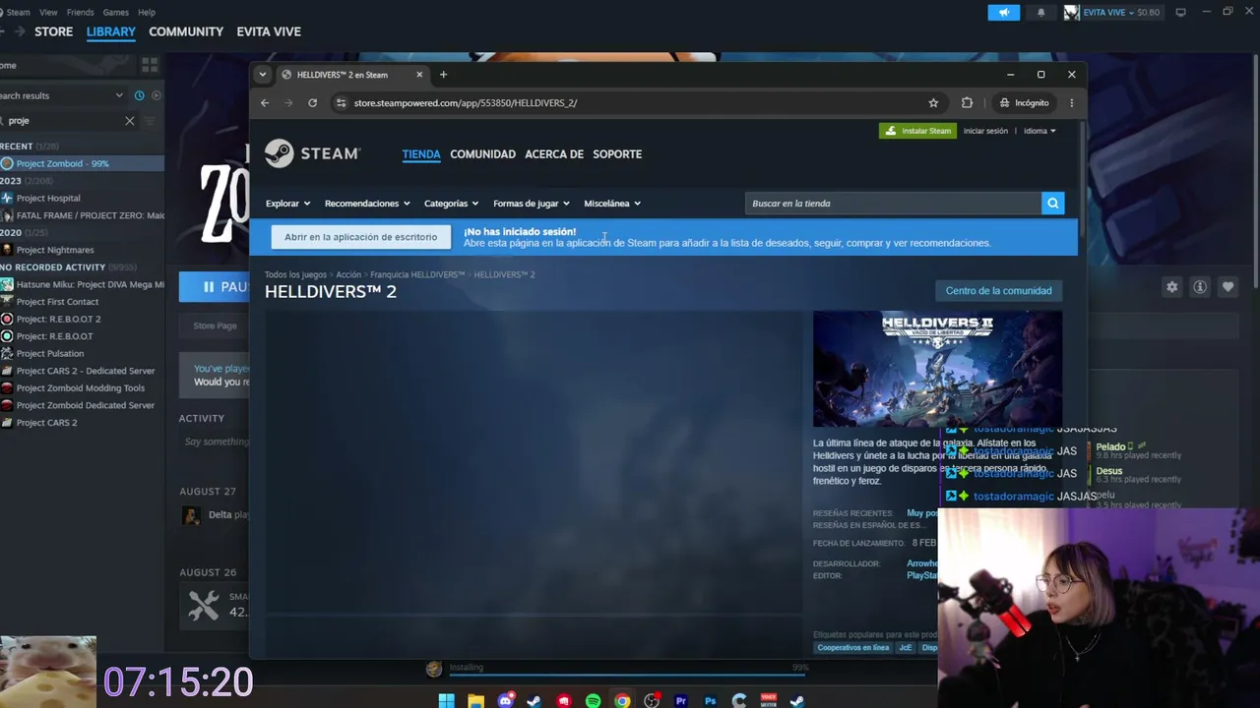Toggle ready-to-play filter icon
Image resolution: width=1260 pixels, height=708 pixels.
click(156, 95)
